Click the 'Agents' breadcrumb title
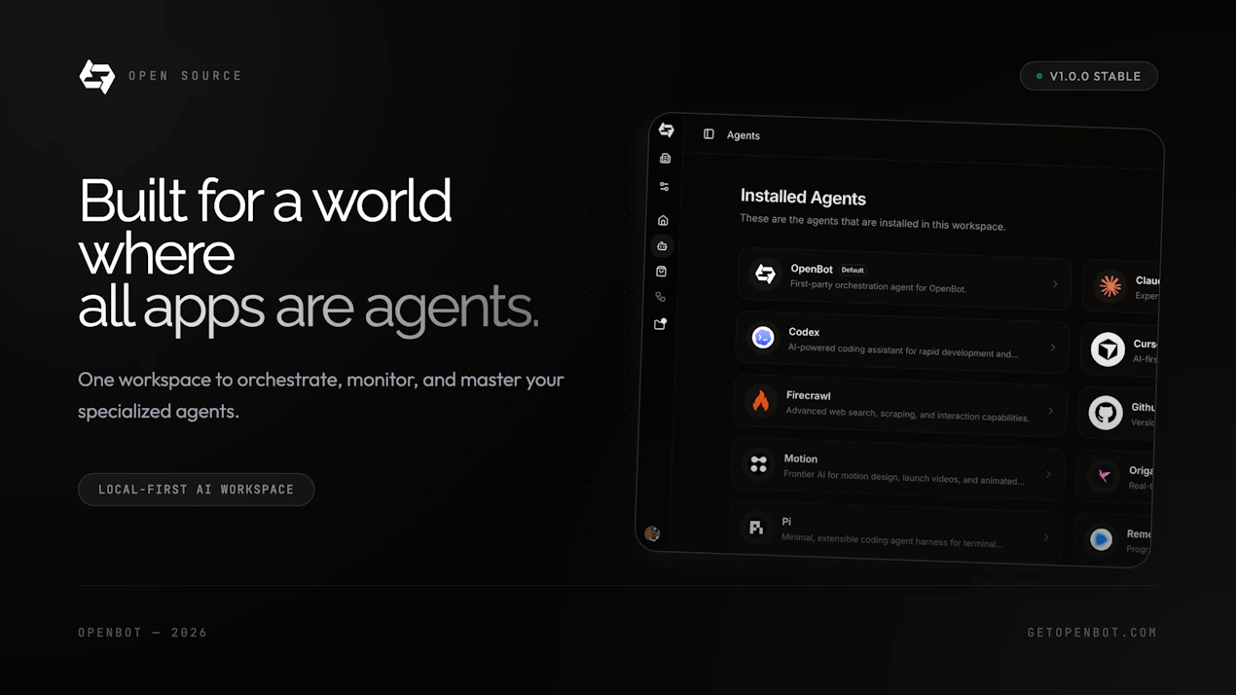This screenshot has height=695, width=1236. tap(744, 135)
